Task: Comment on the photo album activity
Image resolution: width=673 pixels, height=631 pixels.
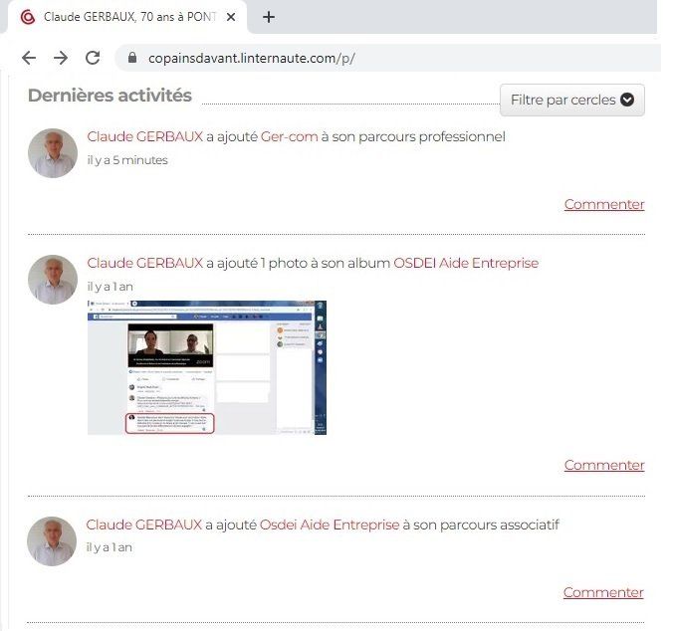Action: pyautogui.click(x=604, y=466)
